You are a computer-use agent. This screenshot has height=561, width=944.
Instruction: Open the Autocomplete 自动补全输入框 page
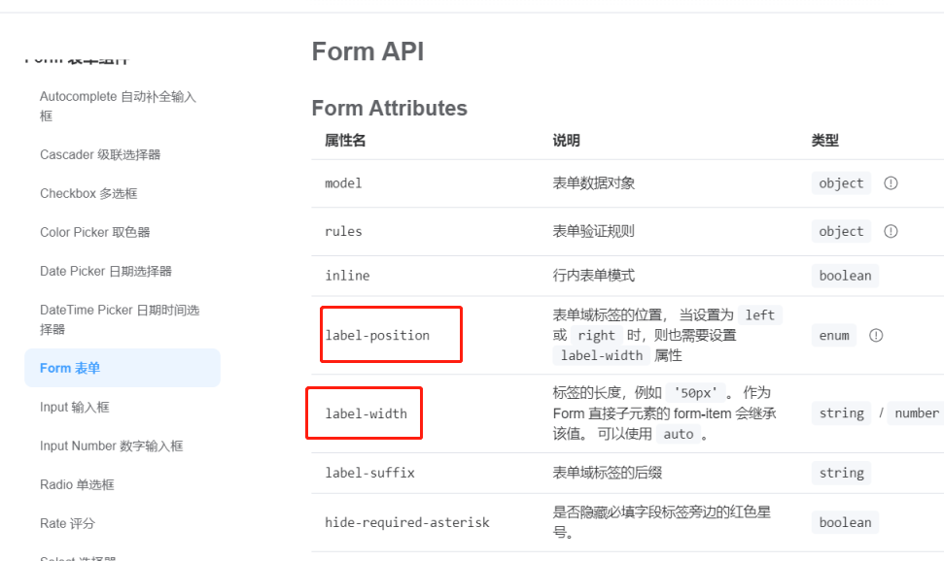point(118,106)
